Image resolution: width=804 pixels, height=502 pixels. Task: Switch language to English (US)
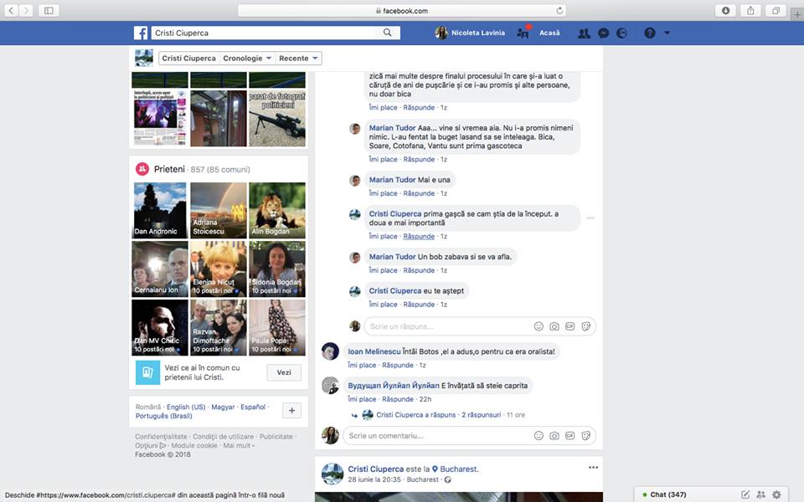click(185, 407)
